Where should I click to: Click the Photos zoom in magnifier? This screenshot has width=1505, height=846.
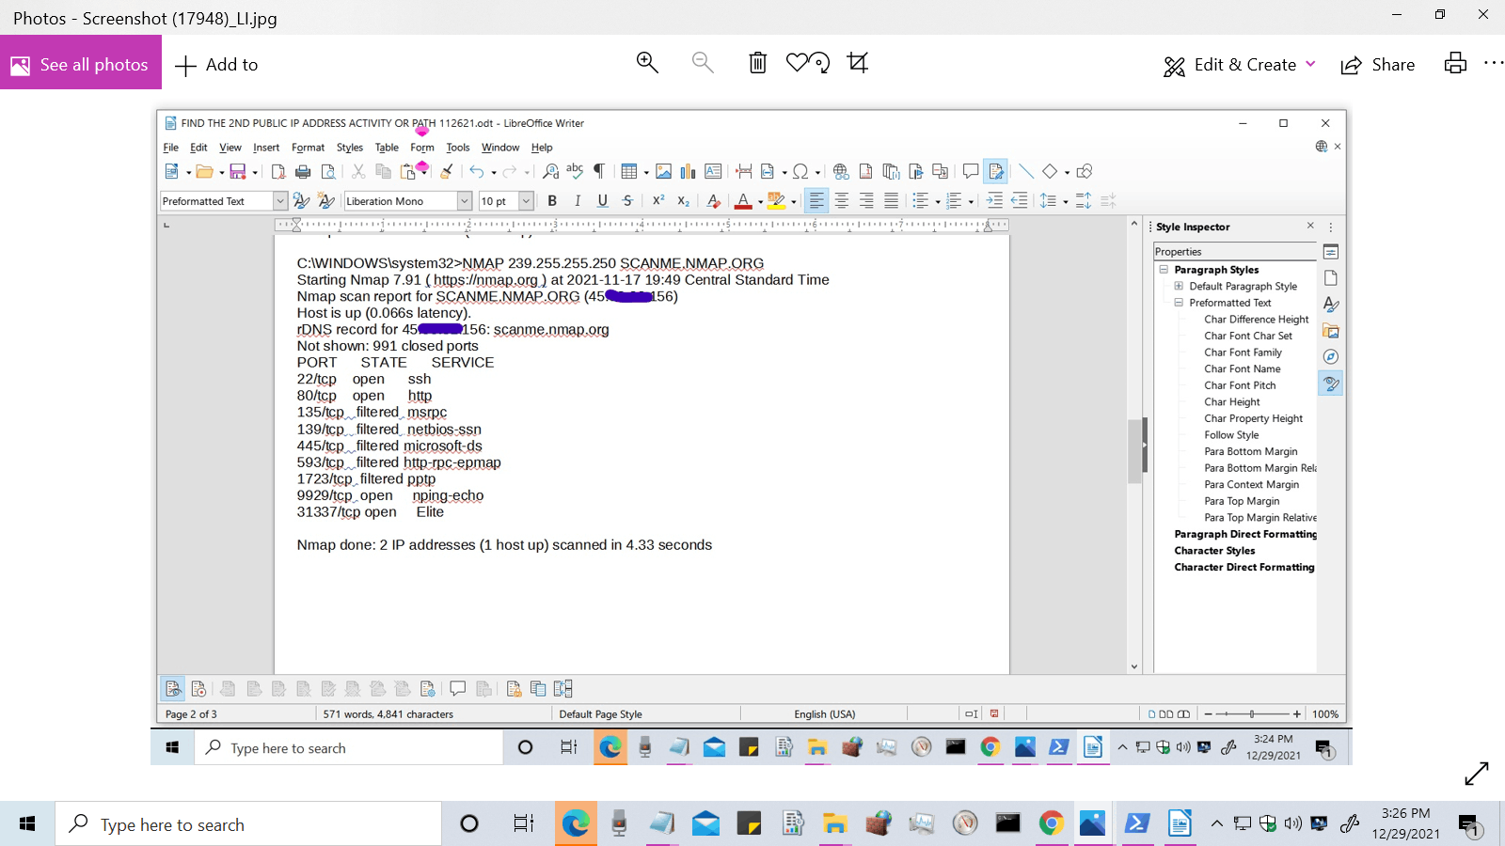(x=647, y=63)
